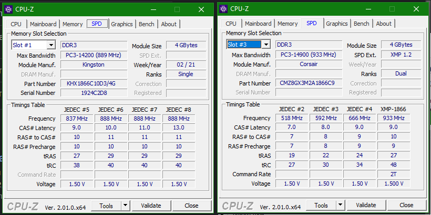
Task: Click XMP 1.2 SPD Ext. field
Action: [x=401, y=55]
